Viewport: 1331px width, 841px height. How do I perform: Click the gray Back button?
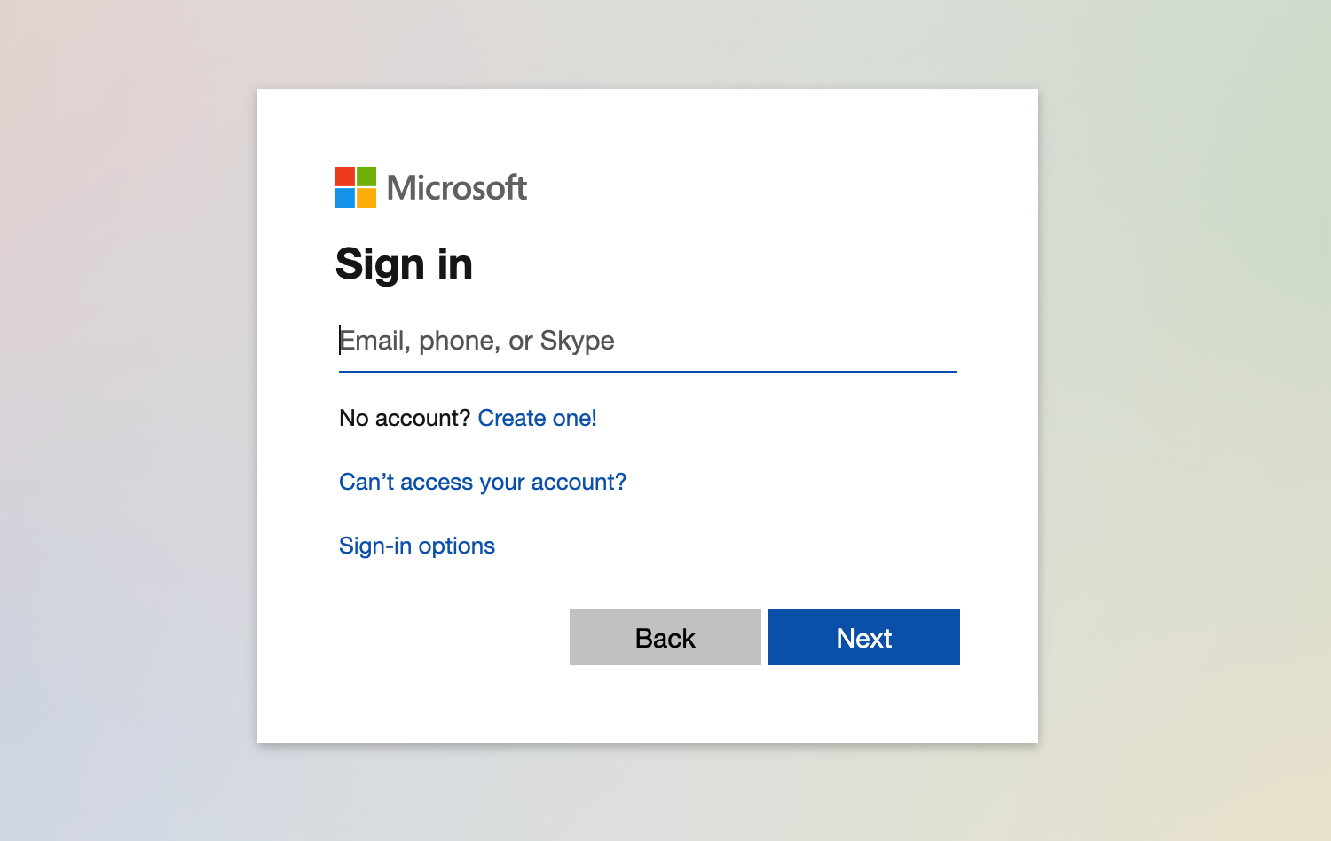[665, 637]
